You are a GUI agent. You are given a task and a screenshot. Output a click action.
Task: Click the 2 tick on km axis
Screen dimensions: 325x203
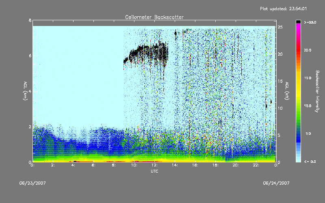(x=30, y=127)
